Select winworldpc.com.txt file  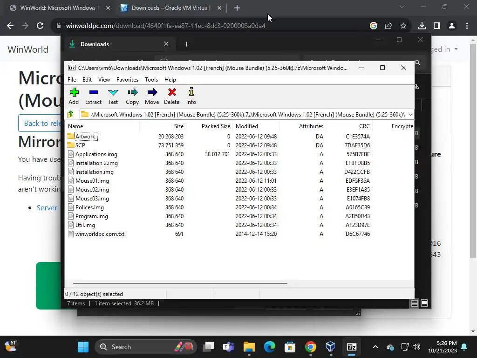(100, 234)
